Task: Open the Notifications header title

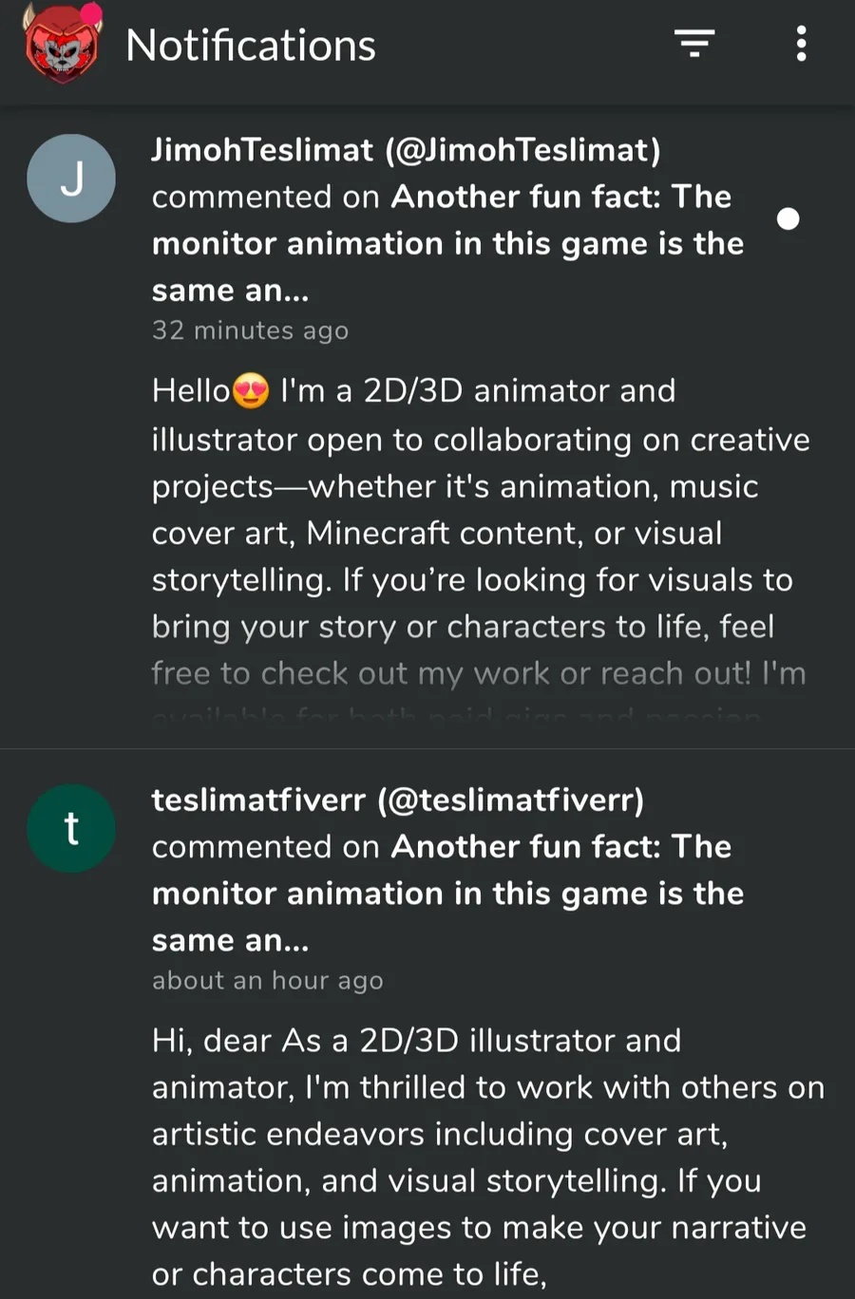Action: click(x=251, y=45)
